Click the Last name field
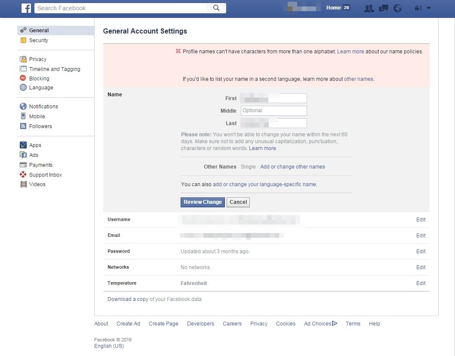This screenshot has width=455, height=356. 274,123
